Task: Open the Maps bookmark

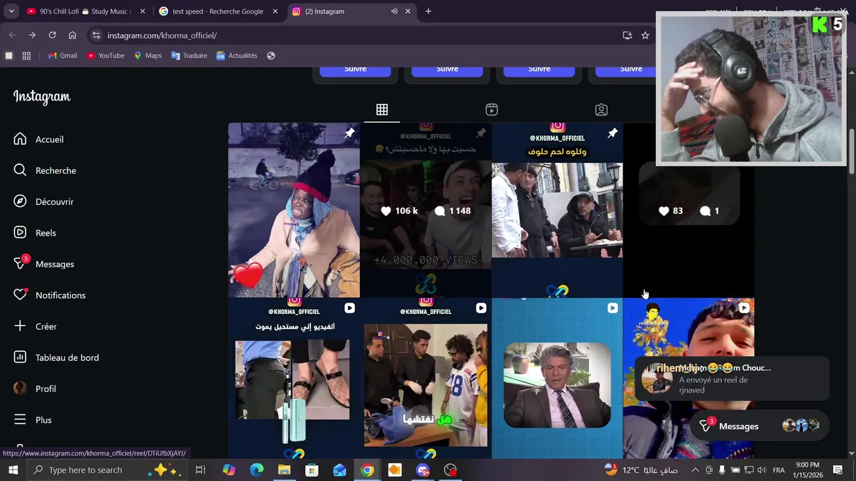Action: pyautogui.click(x=148, y=55)
